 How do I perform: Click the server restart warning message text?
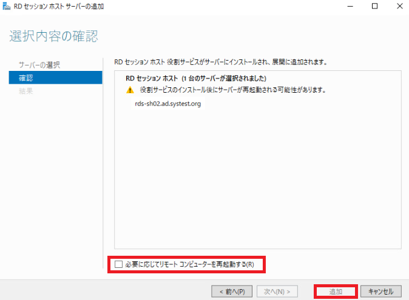click(x=233, y=90)
